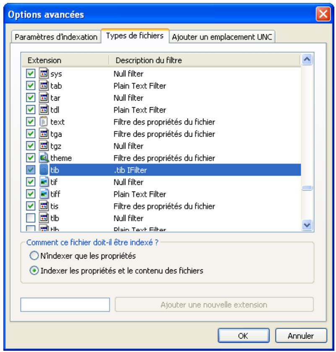Uncheck the tar extension checkbox
The image size is (336, 352).
point(31,98)
